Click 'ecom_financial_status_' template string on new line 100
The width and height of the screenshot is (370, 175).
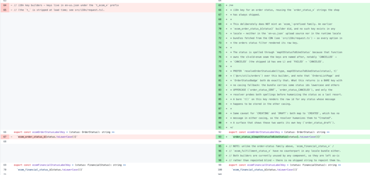[x=265, y=170]
